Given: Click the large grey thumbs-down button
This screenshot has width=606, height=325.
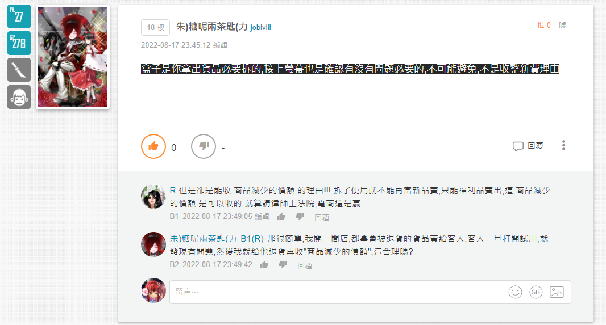Looking at the screenshot, I should tap(204, 146).
